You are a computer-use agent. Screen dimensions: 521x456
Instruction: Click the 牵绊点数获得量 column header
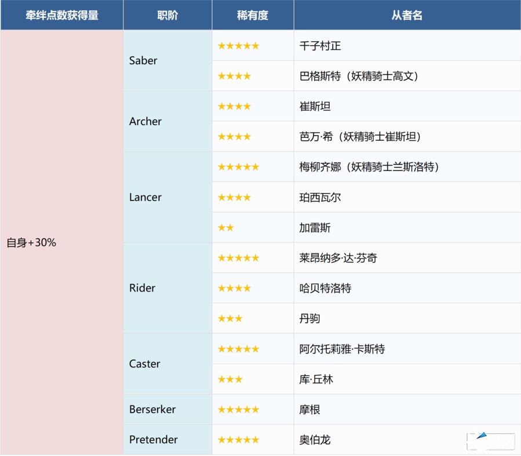(61, 15)
